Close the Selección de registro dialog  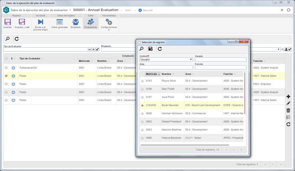click(x=244, y=41)
